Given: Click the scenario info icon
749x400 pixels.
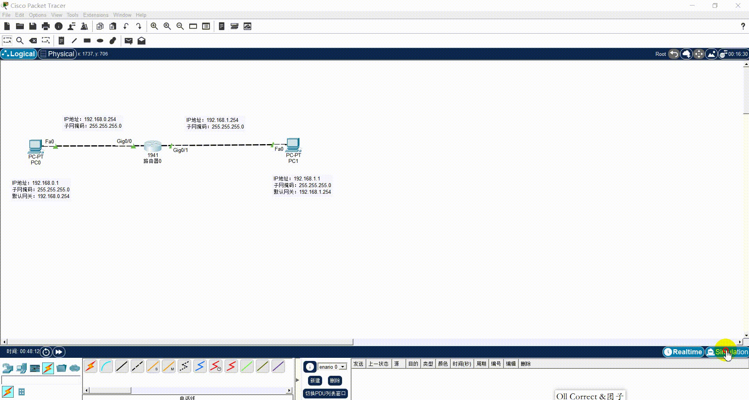Looking at the screenshot, I should (x=310, y=367).
